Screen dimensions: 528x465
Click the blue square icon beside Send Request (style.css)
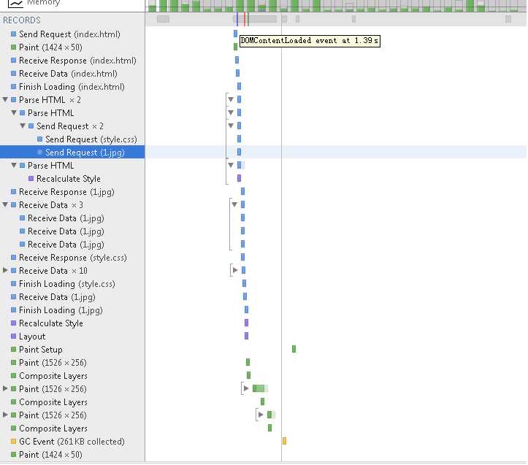[39, 139]
